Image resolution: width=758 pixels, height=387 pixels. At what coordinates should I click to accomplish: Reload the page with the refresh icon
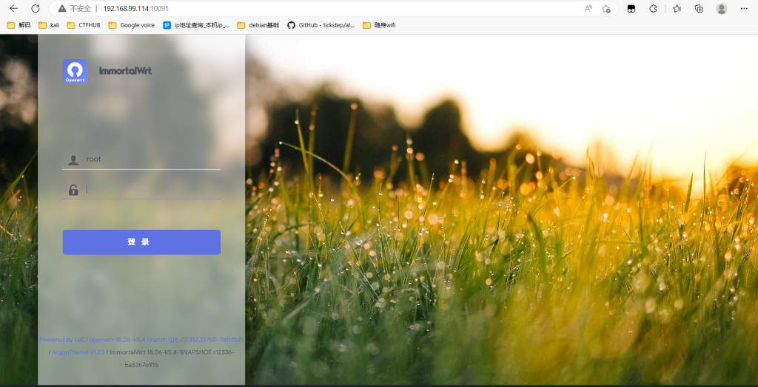pyautogui.click(x=36, y=9)
